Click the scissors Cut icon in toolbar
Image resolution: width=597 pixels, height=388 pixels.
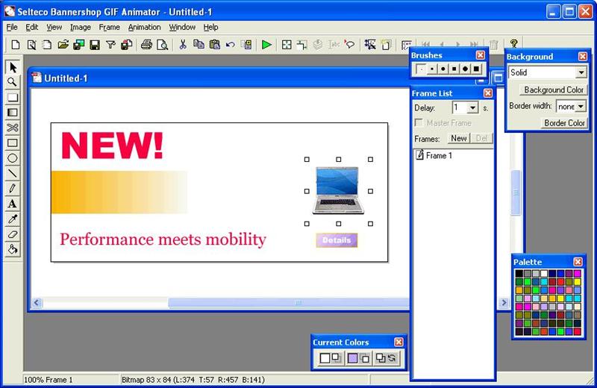coord(183,46)
